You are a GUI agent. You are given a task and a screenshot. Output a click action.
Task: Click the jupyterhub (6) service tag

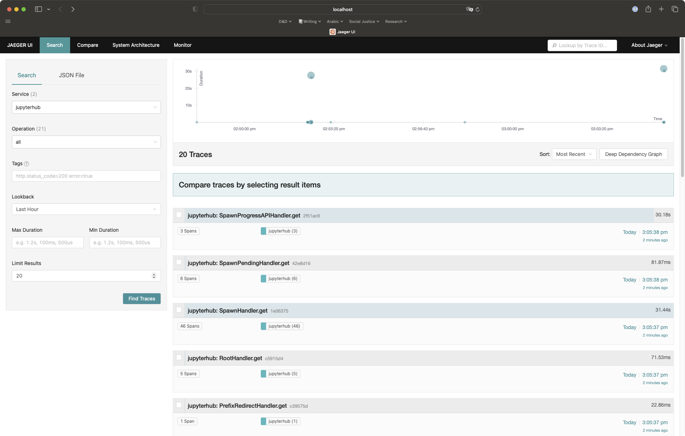pyautogui.click(x=280, y=279)
